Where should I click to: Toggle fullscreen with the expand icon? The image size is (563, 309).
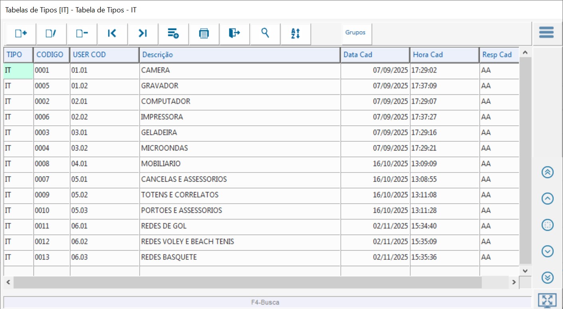click(x=547, y=300)
